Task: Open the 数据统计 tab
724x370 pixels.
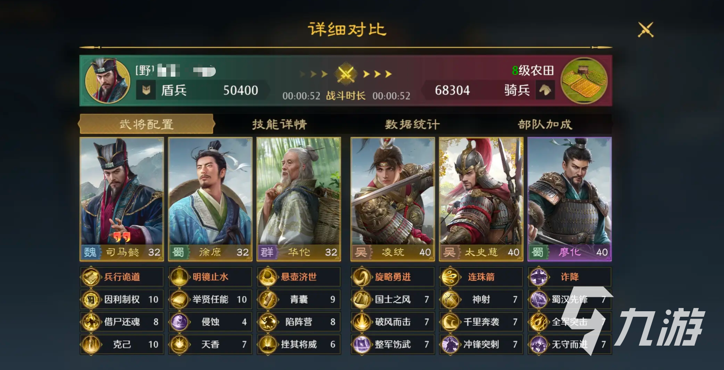Action: (412, 124)
